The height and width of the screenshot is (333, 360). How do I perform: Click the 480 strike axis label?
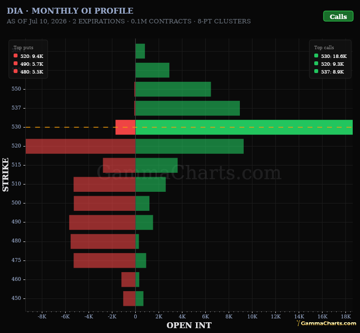pos(17,241)
